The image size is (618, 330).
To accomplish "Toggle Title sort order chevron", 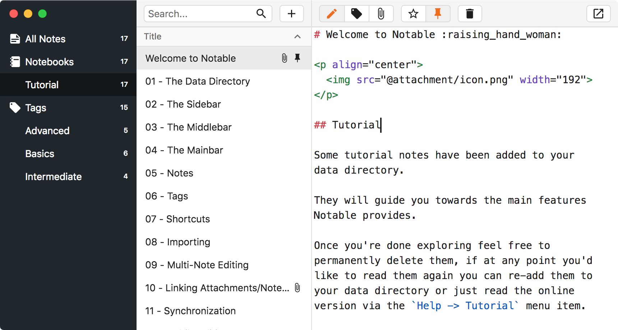I will 298,37.
